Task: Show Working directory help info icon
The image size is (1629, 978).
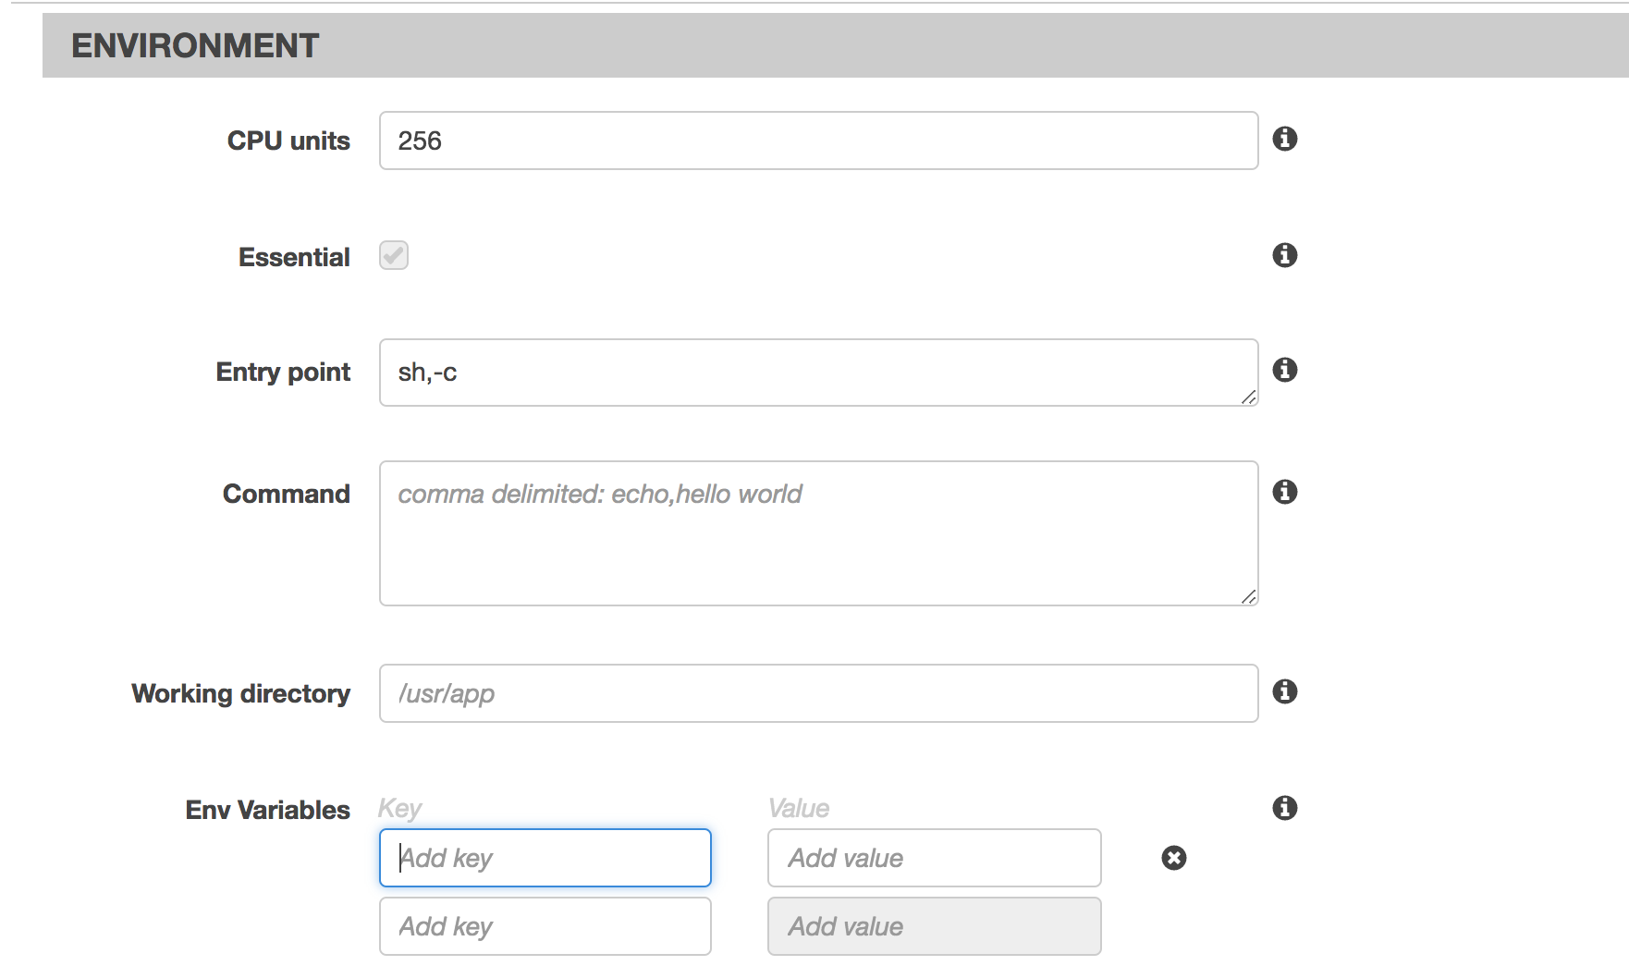Action: (x=1285, y=691)
